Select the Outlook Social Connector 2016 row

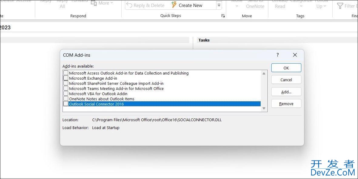point(164,104)
